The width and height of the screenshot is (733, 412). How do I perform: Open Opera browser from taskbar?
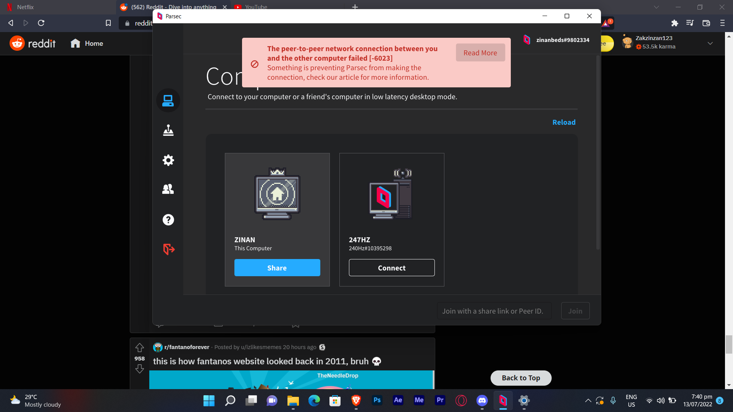pos(461,401)
